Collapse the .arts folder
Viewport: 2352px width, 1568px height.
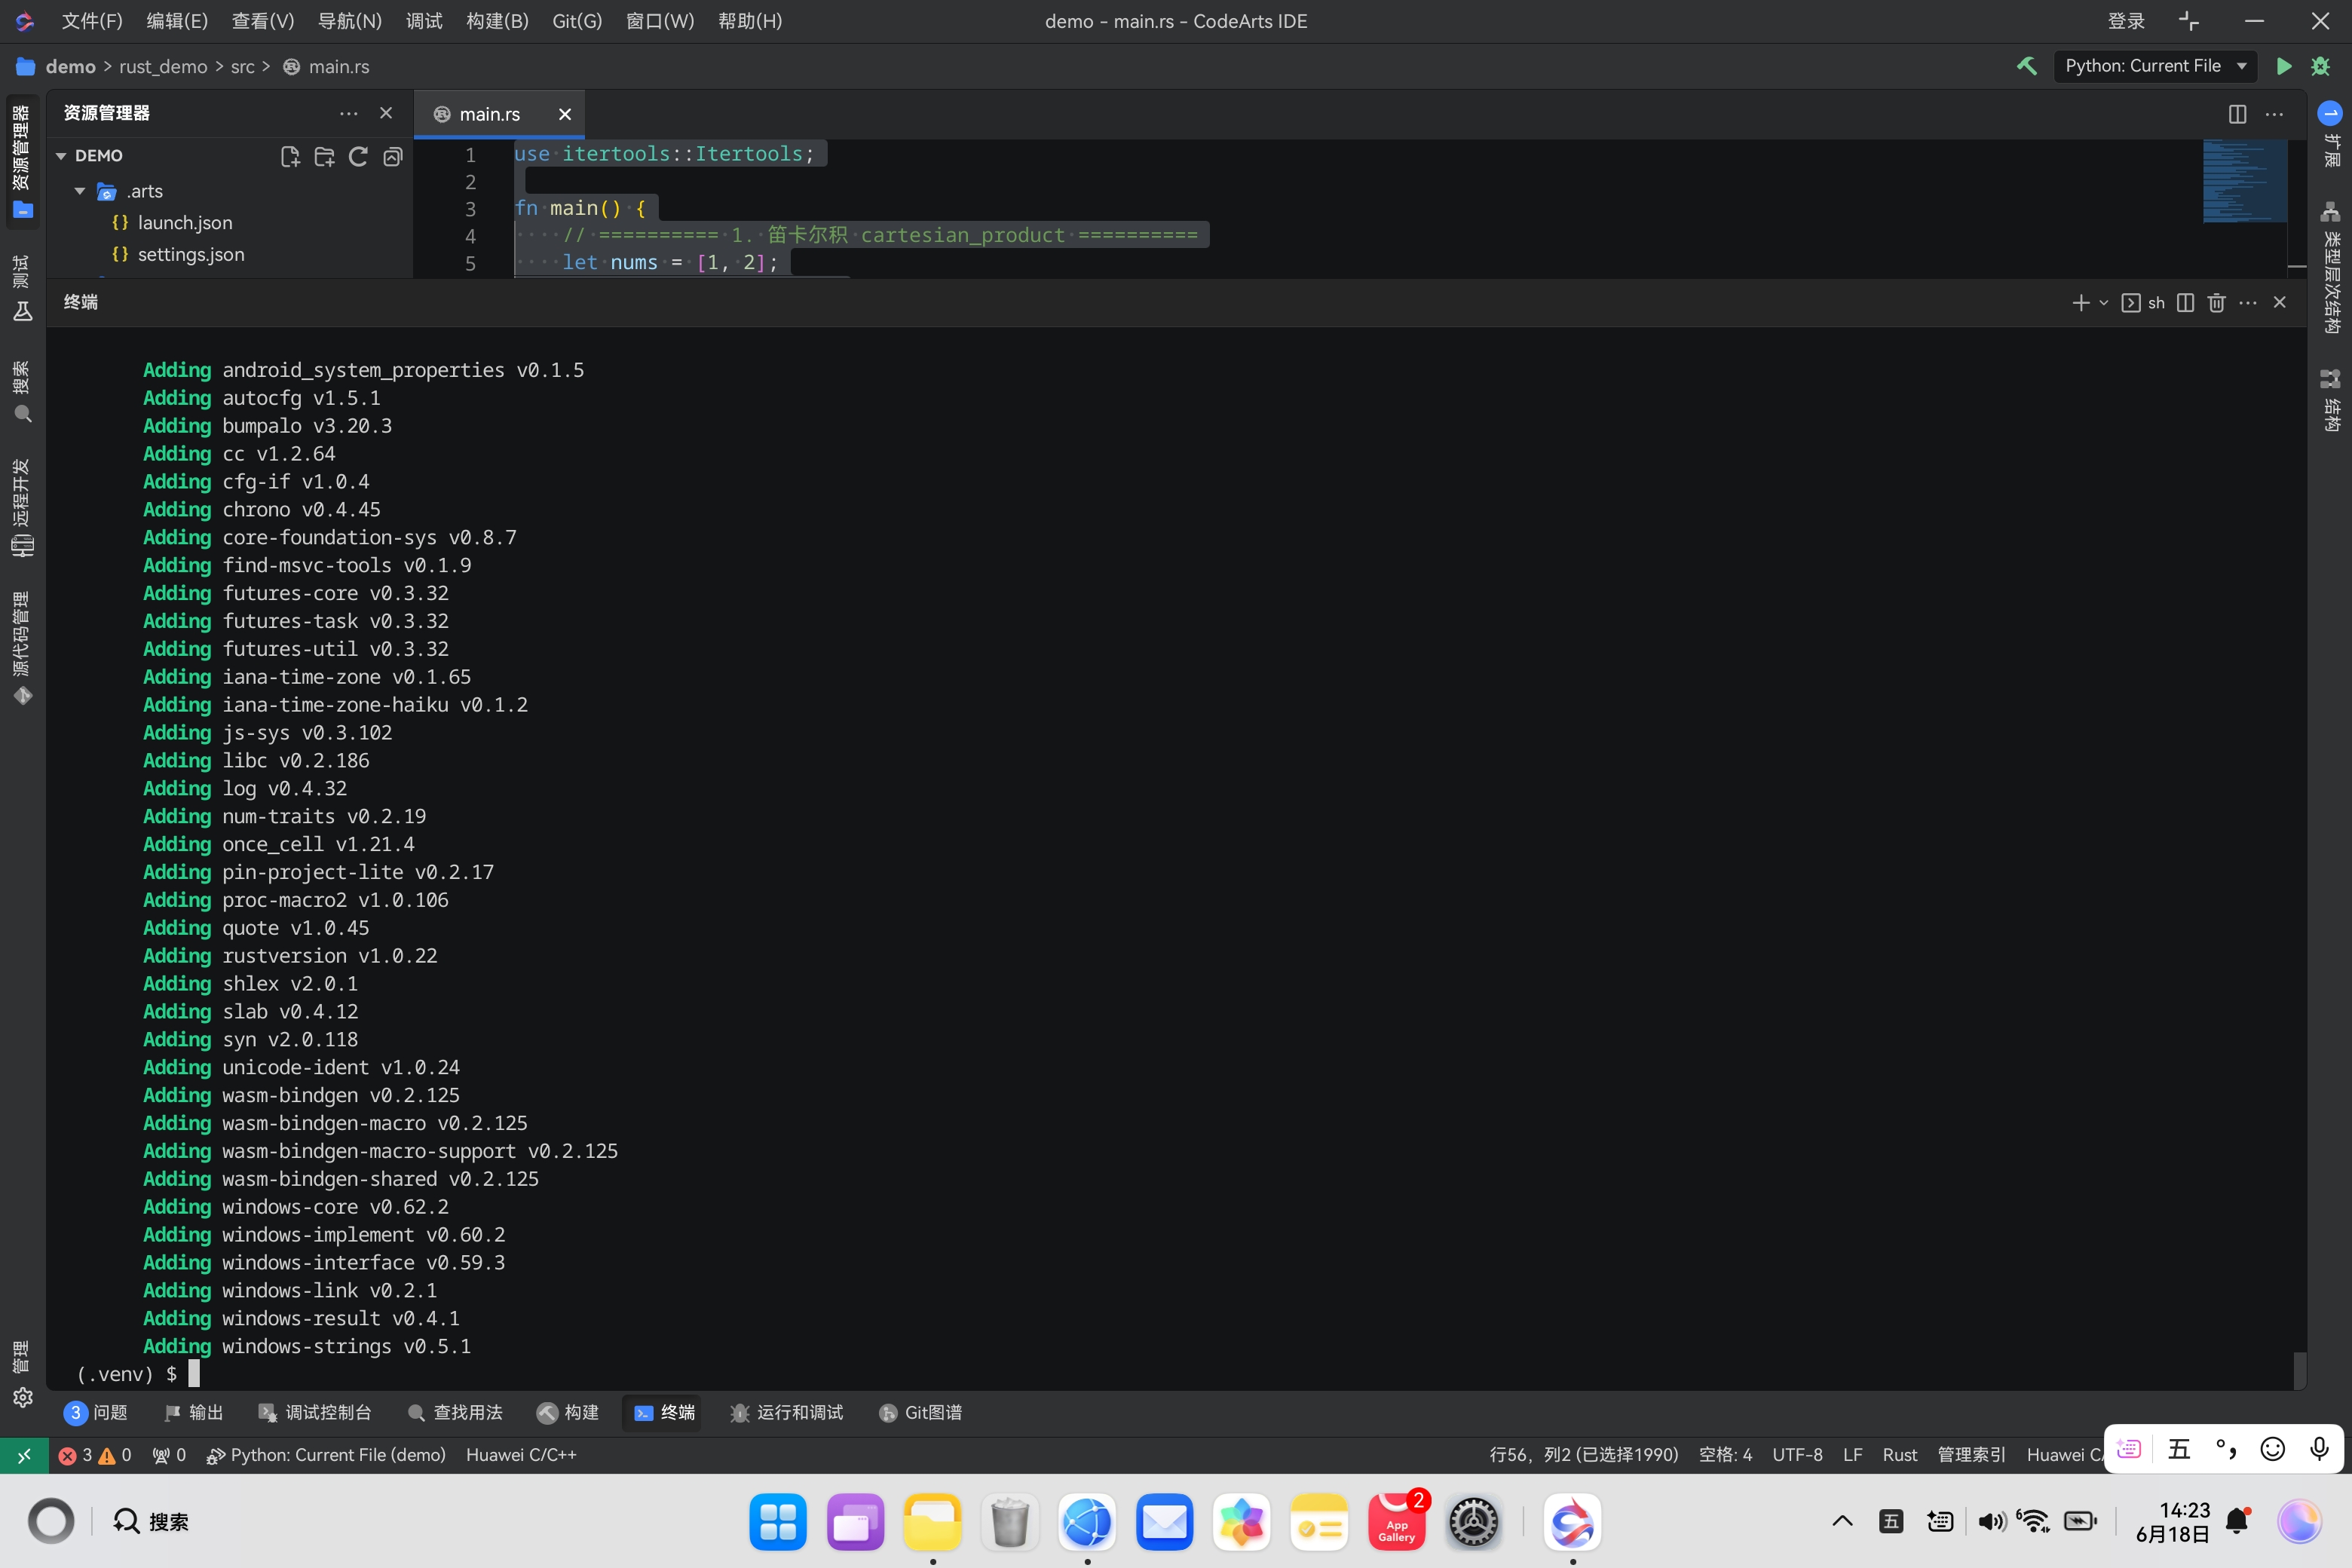[x=80, y=191]
